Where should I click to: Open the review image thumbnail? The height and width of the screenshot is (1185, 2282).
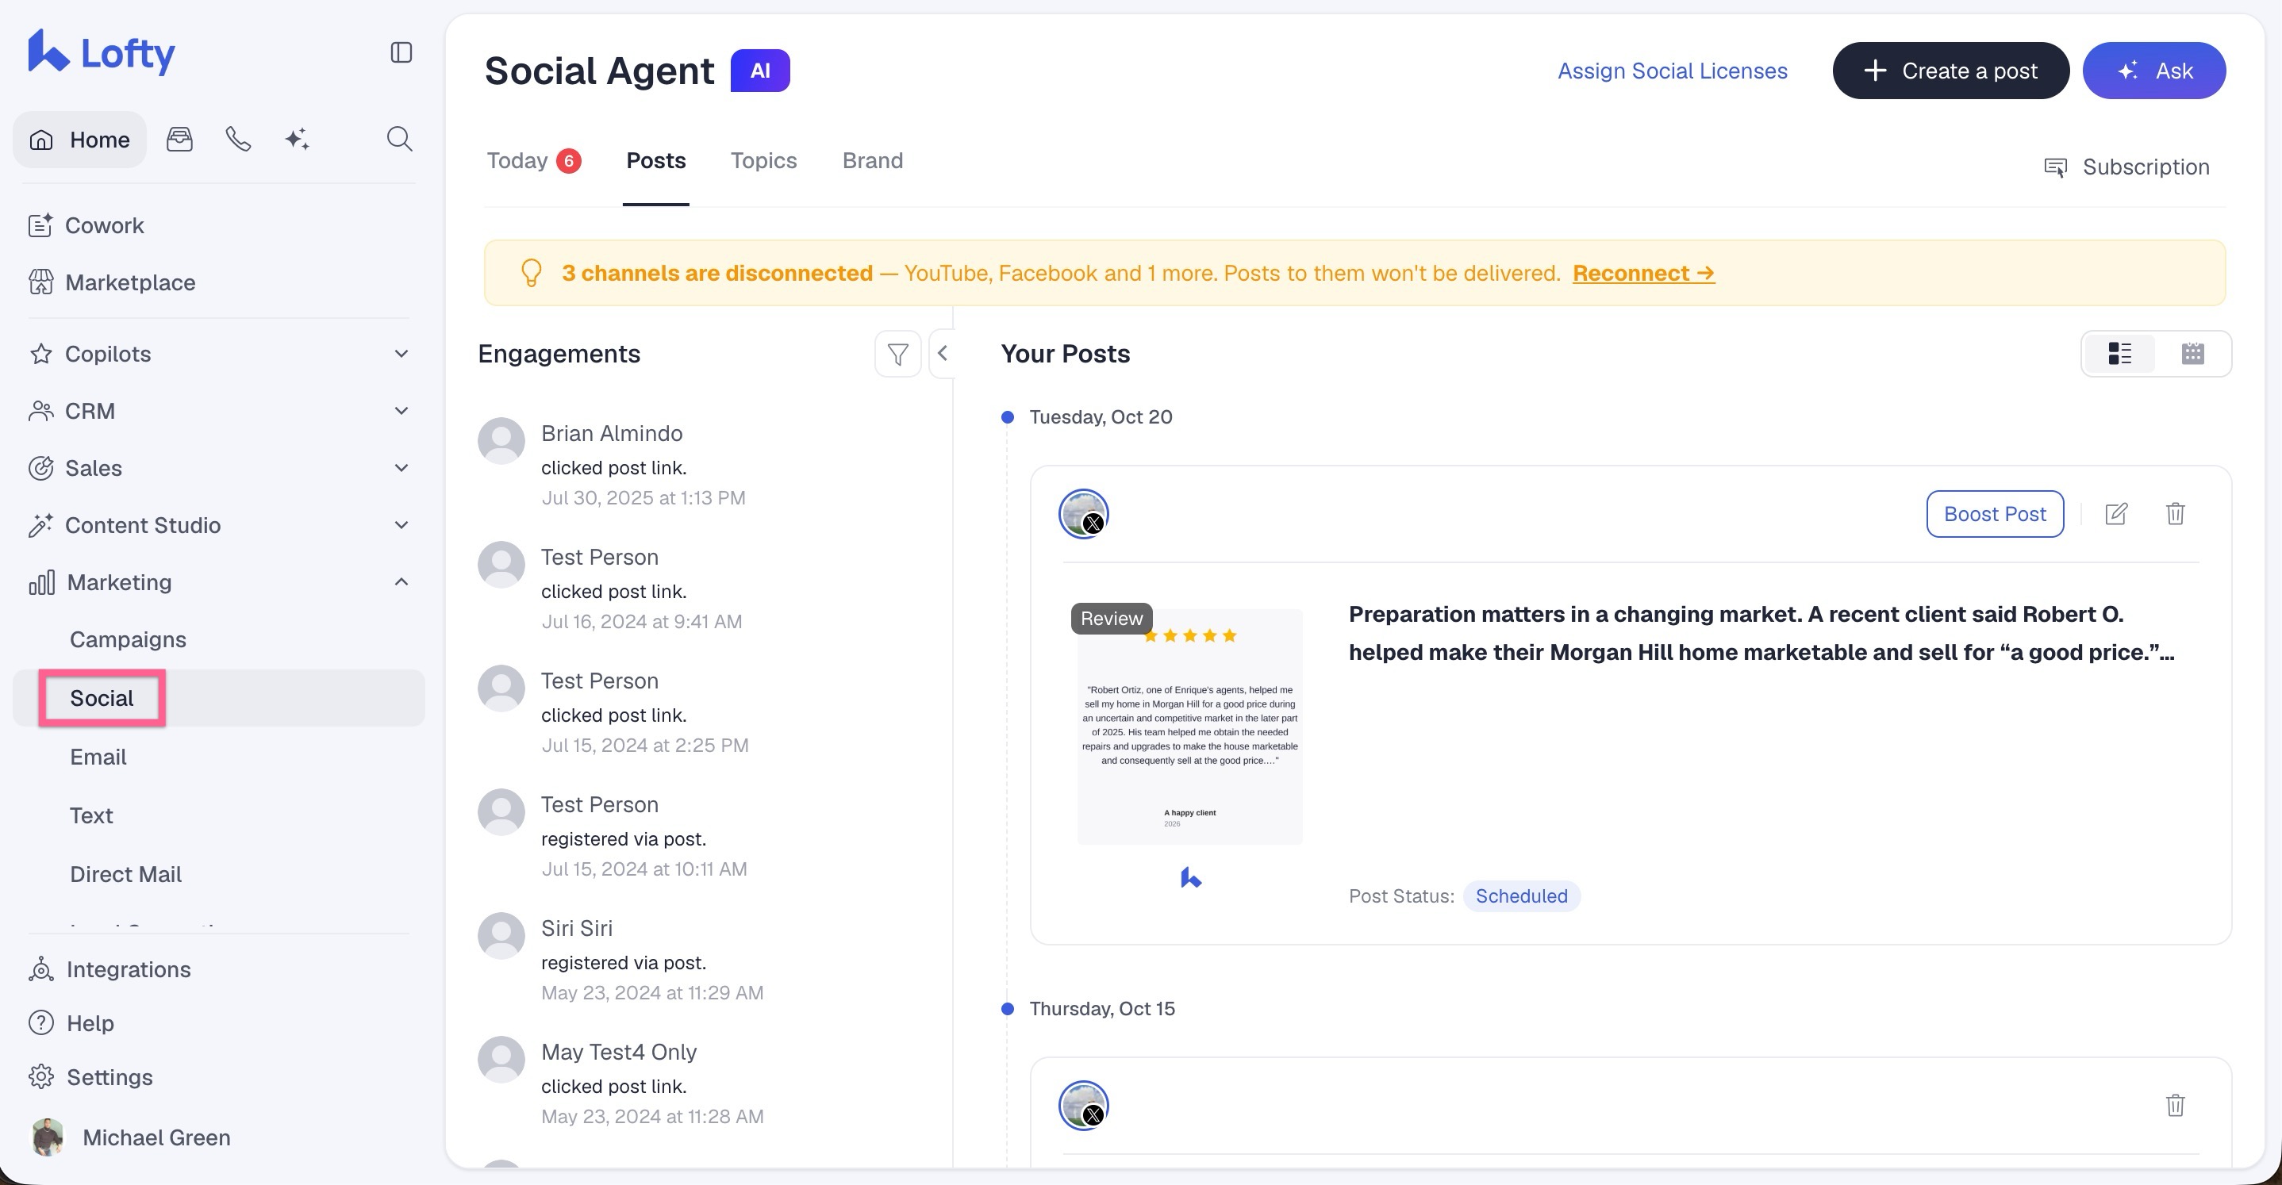pos(1189,727)
